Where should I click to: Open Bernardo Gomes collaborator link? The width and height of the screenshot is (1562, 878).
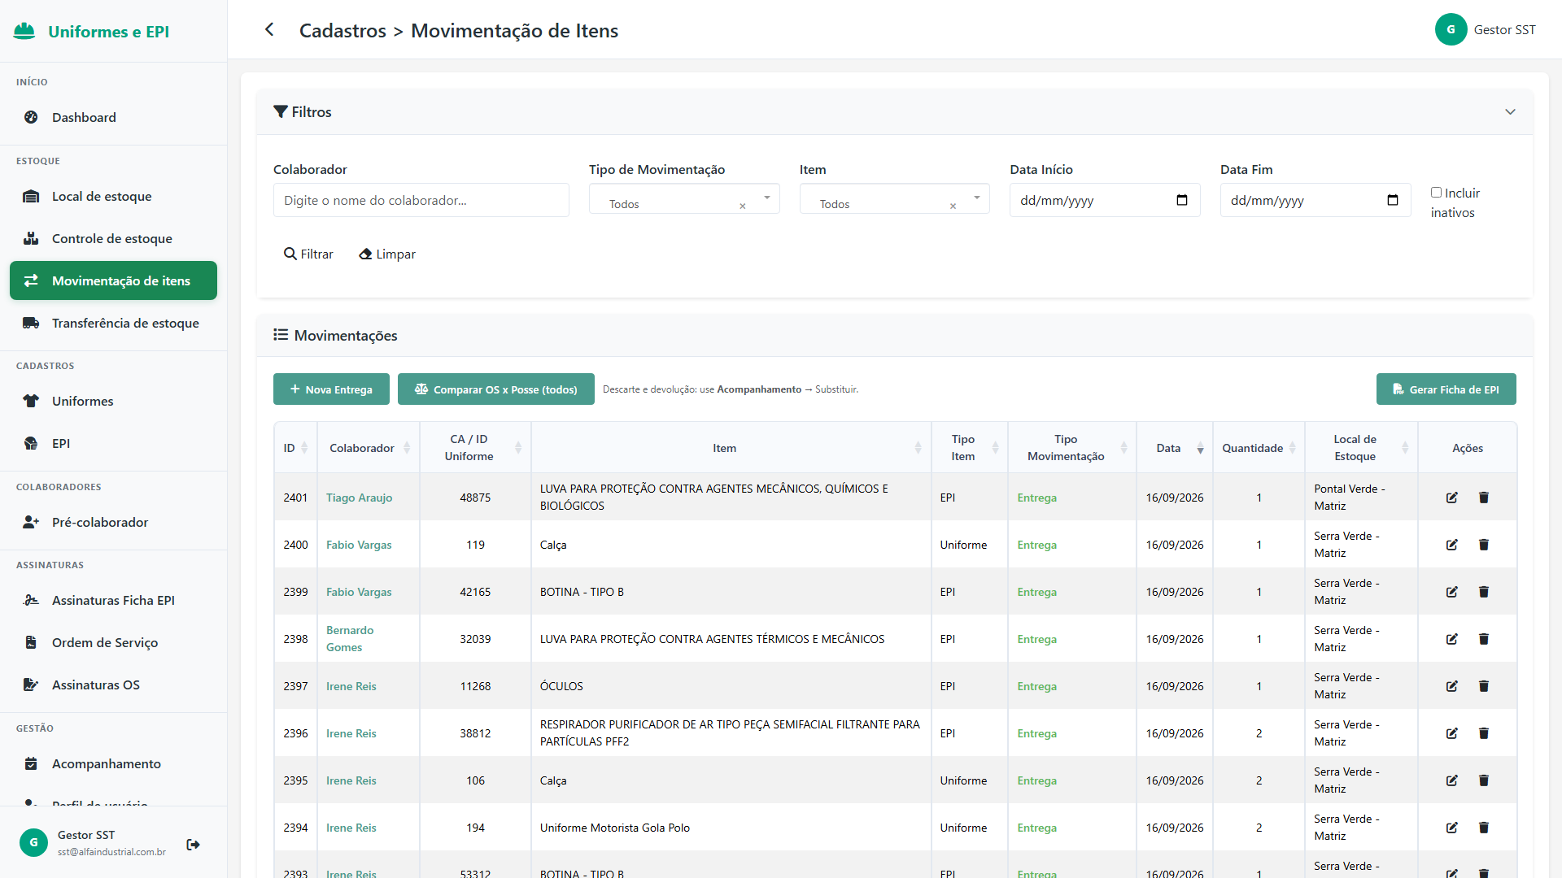[350, 639]
